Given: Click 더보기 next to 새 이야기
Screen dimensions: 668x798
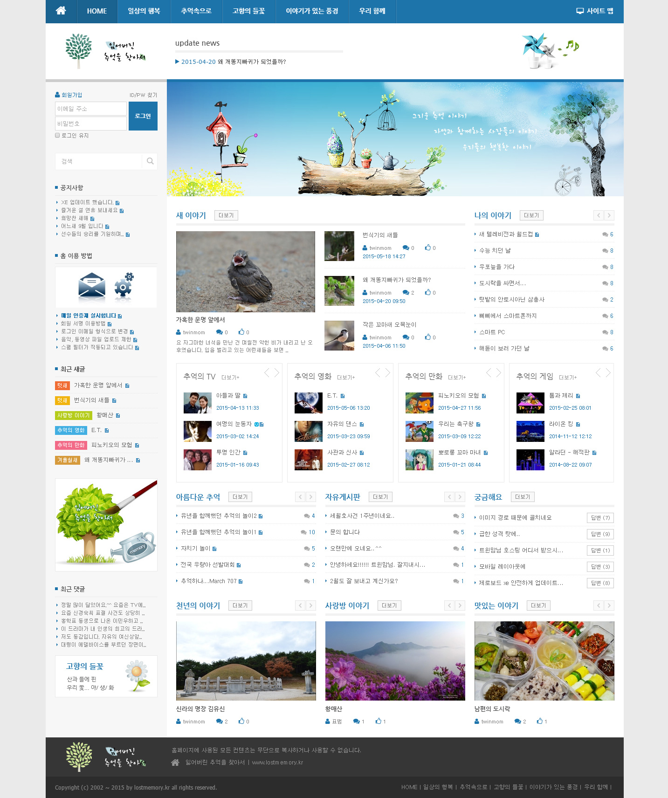Looking at the screenshot, I should [226, 215].
